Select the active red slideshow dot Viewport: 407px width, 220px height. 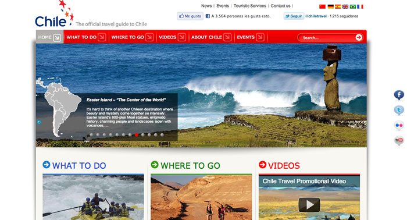point(136,135)
